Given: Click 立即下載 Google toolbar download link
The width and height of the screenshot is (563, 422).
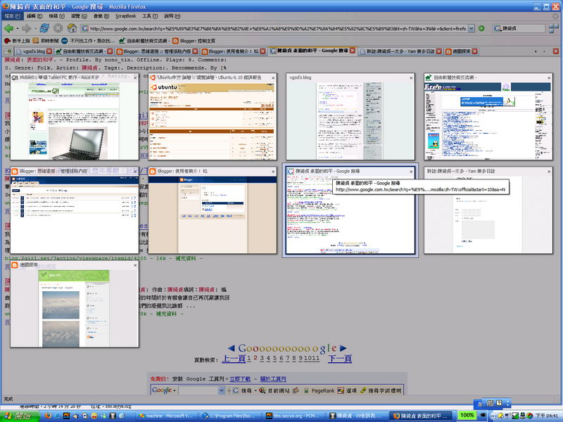Looking at the screenshot, I should coord(240,379).
